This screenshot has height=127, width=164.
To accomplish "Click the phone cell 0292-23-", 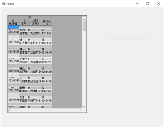I will point(47,72).
